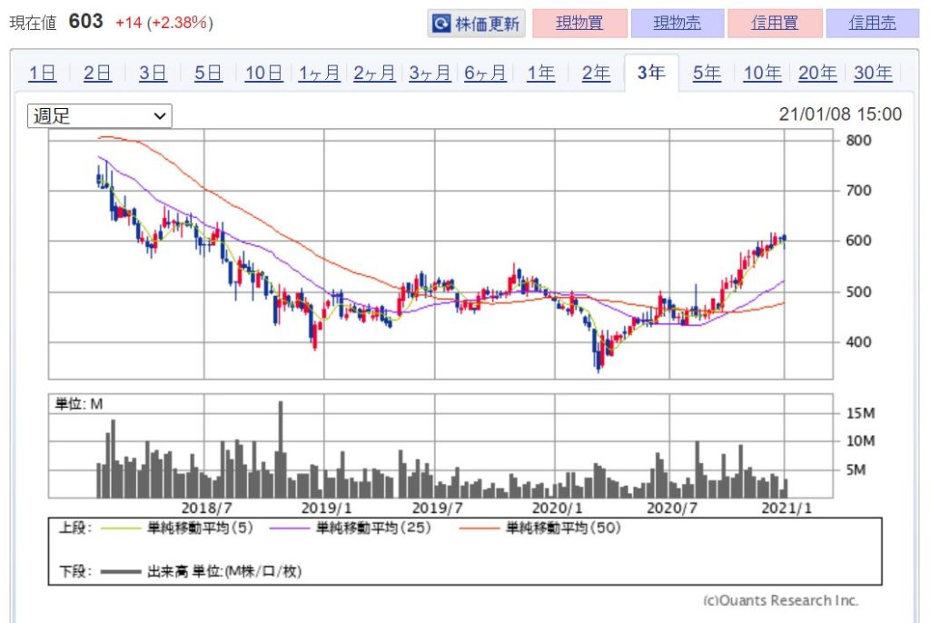Click the 800 price axis label

point(858,141)
